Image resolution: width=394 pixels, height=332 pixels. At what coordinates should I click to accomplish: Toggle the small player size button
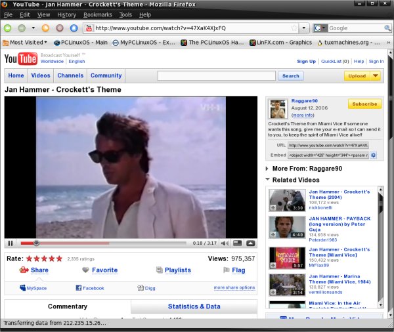pyautogui.click(x=237, y=243)
